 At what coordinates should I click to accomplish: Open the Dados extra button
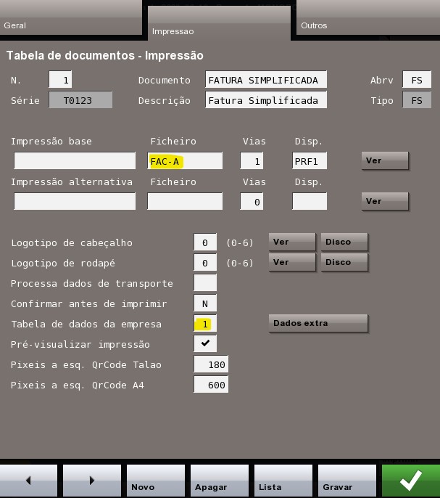click(317, 323)
